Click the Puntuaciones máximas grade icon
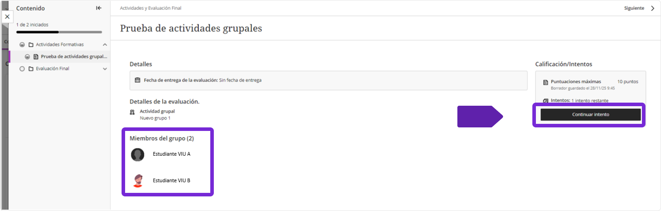The height and width of the screenshot is (211, 661). coord(545,82)
